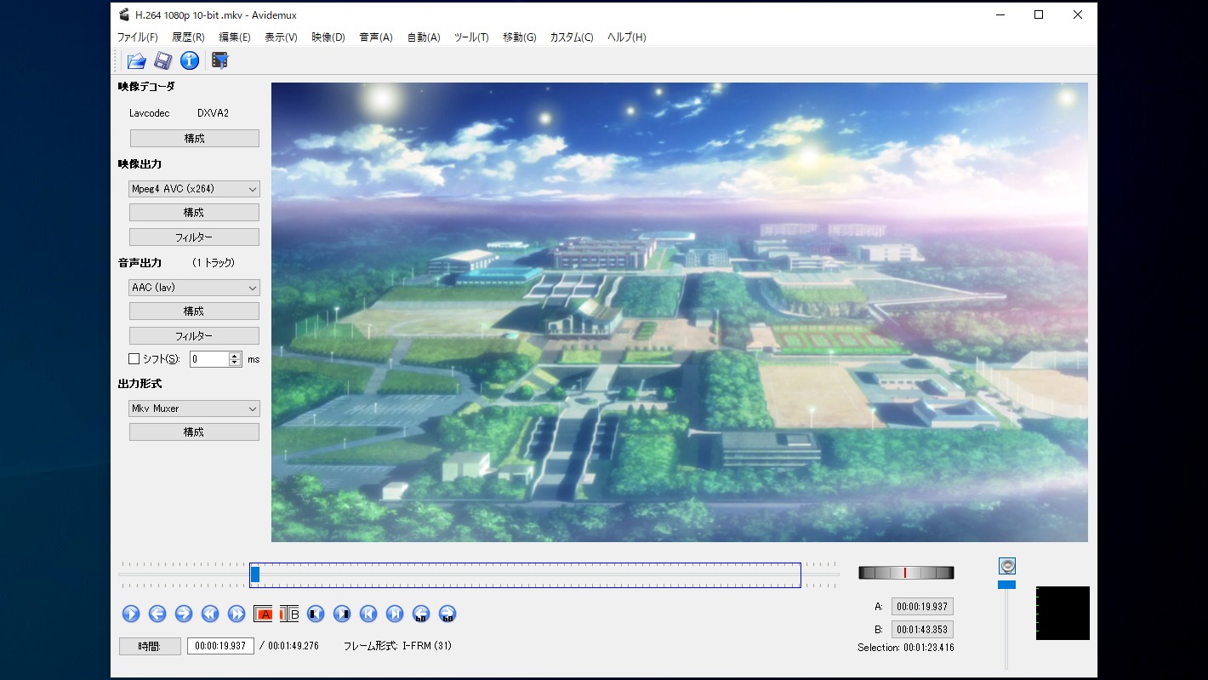1208x680 pixels.
Task: Open the 自動(A) menu
Action: coord(424,37)
